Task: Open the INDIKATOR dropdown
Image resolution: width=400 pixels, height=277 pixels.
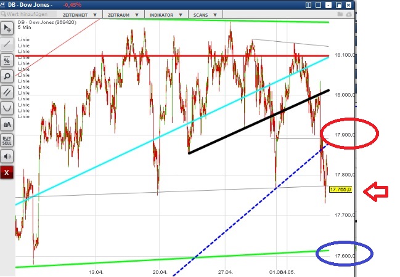Action: pos(166,15)
